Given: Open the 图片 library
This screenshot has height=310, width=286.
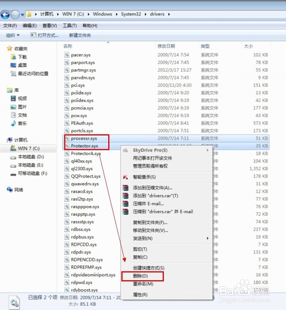Looking at the screenshot, I should coord(19,107).
